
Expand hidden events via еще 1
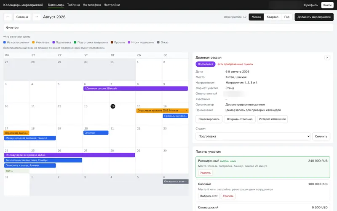[x=16, y=171]
